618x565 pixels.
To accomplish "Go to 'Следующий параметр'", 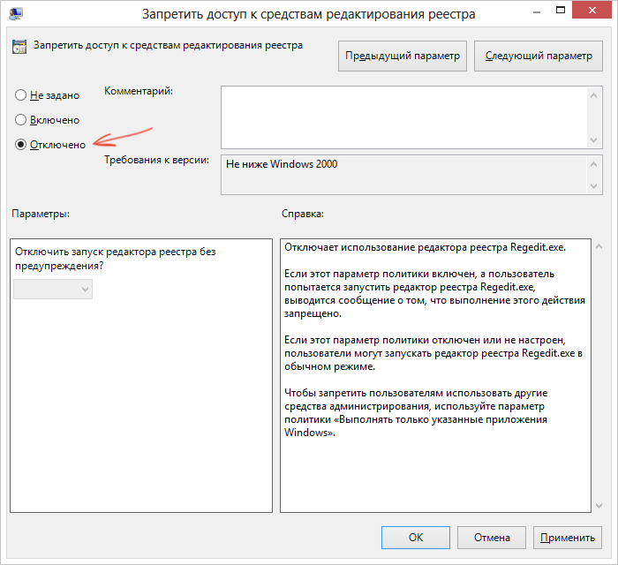I will point(539,56).
